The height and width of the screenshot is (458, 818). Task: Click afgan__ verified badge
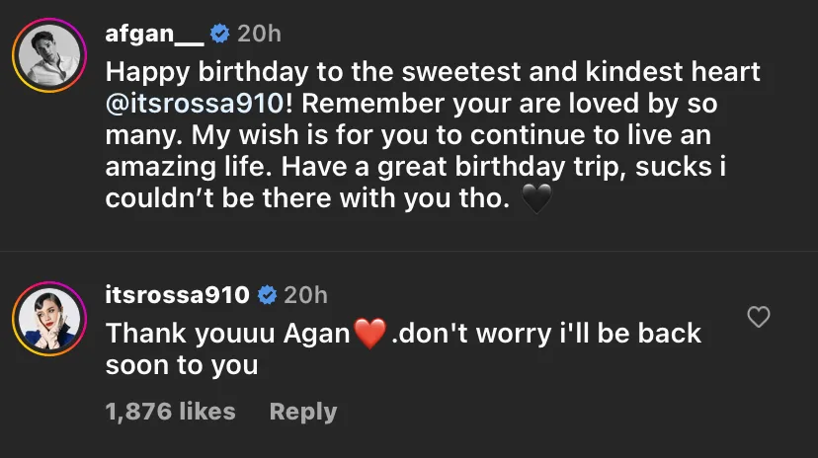[220, 34]
